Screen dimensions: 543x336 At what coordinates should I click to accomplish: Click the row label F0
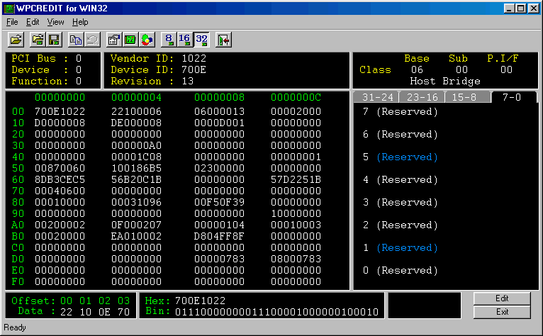[18, 281]
